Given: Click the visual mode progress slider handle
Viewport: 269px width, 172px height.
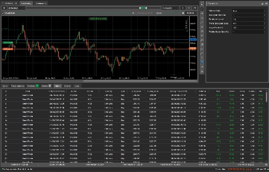Looking at the screenshot, I should point(133,13).
